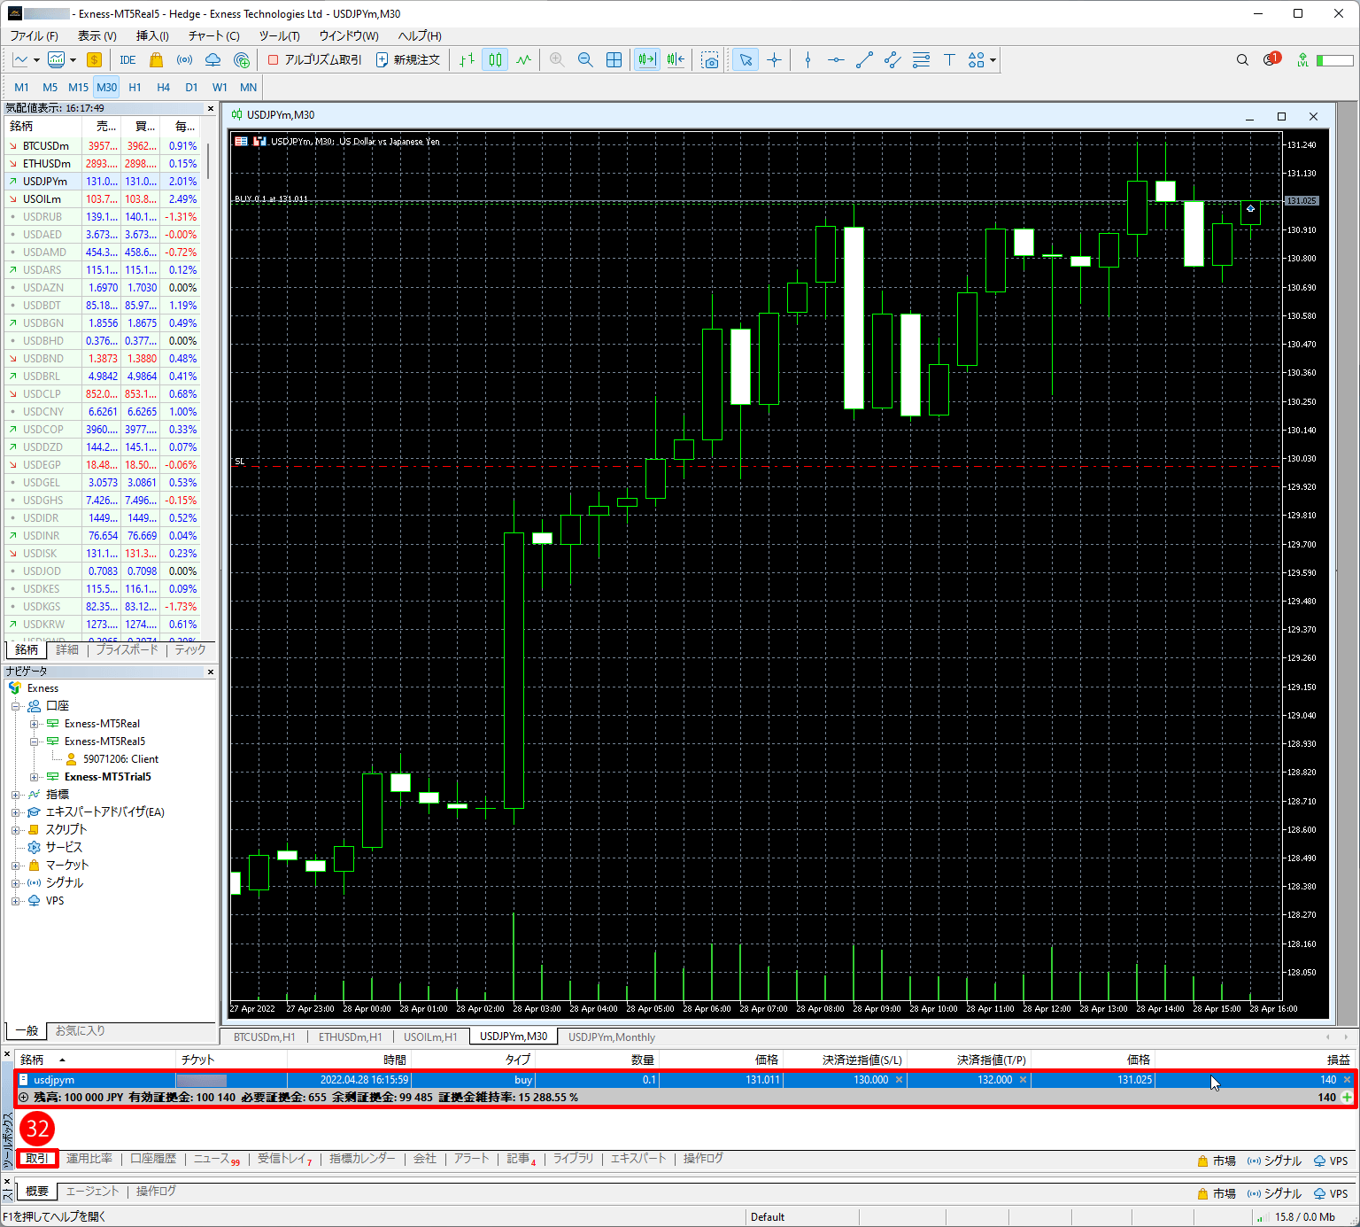Select the H1 timeframe button
Screen dimensions: 1360x1227
point(135,87)
